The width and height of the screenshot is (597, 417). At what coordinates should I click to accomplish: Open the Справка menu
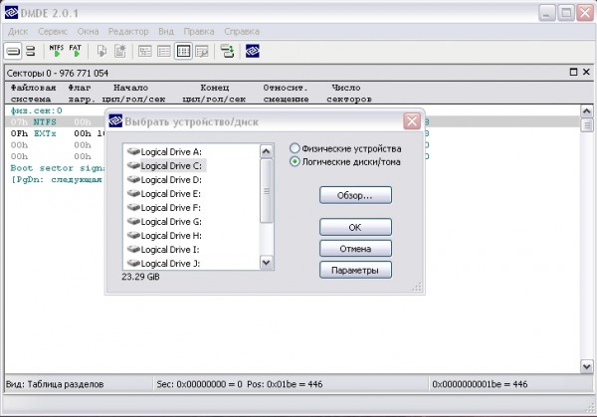[x=242, y=31]
